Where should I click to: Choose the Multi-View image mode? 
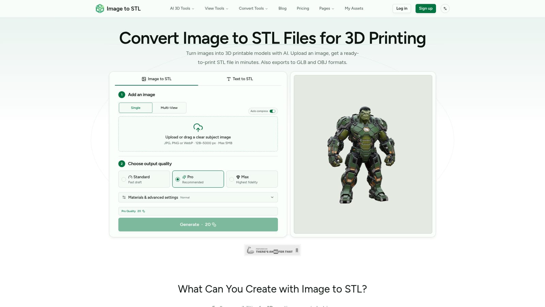pyautogui.click(x=169, y=108)
